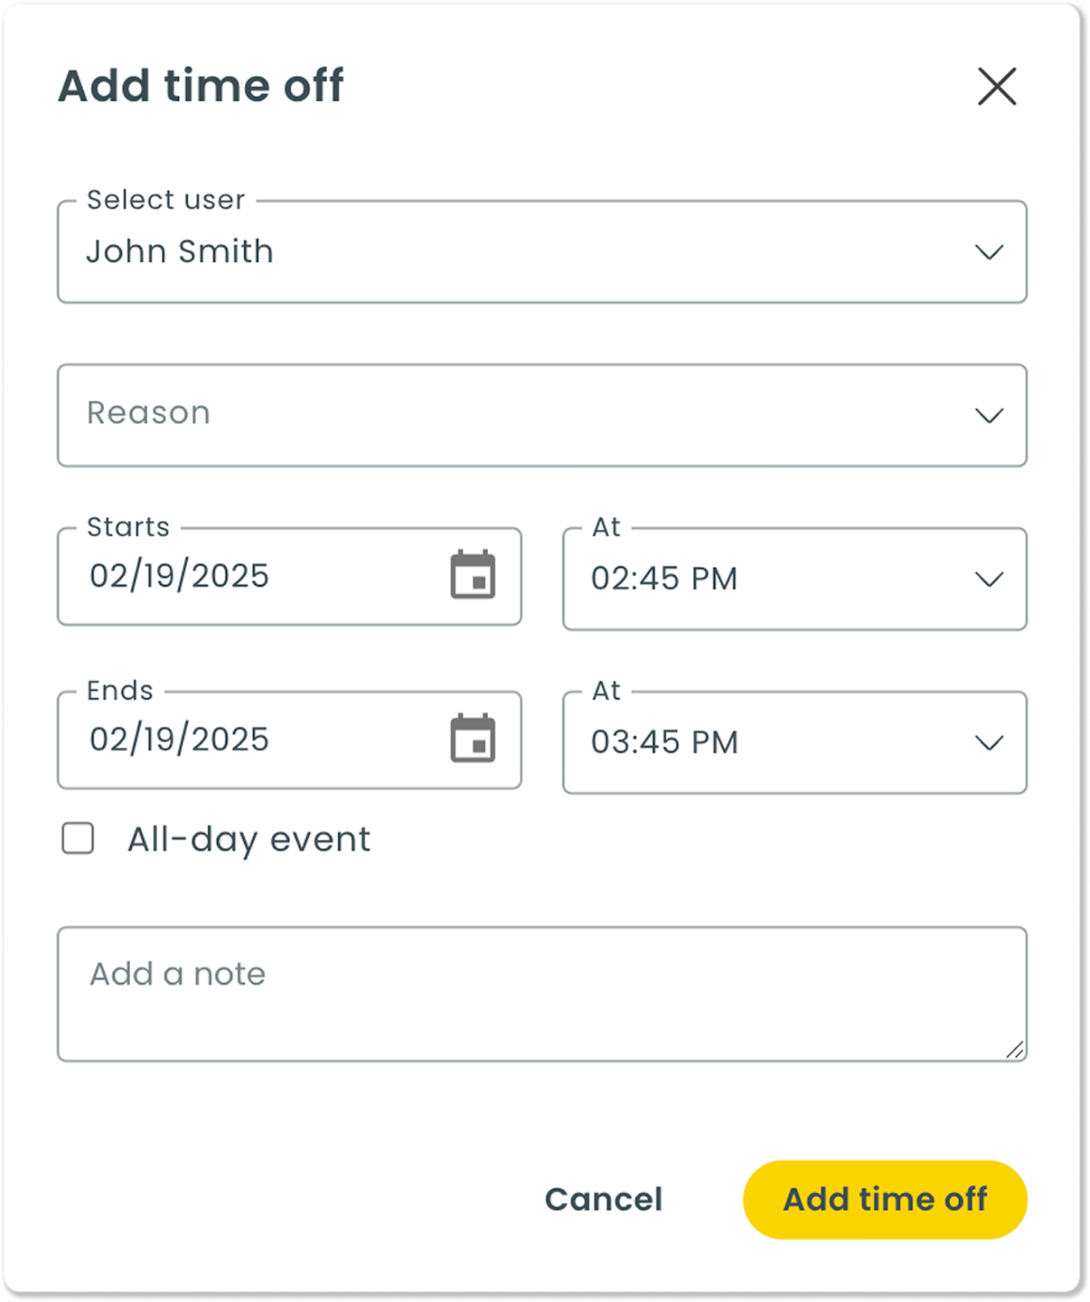Screen dimensions: 1090x1302
Task: Click the Ends date field 02/19/2025
Action: 290,740
